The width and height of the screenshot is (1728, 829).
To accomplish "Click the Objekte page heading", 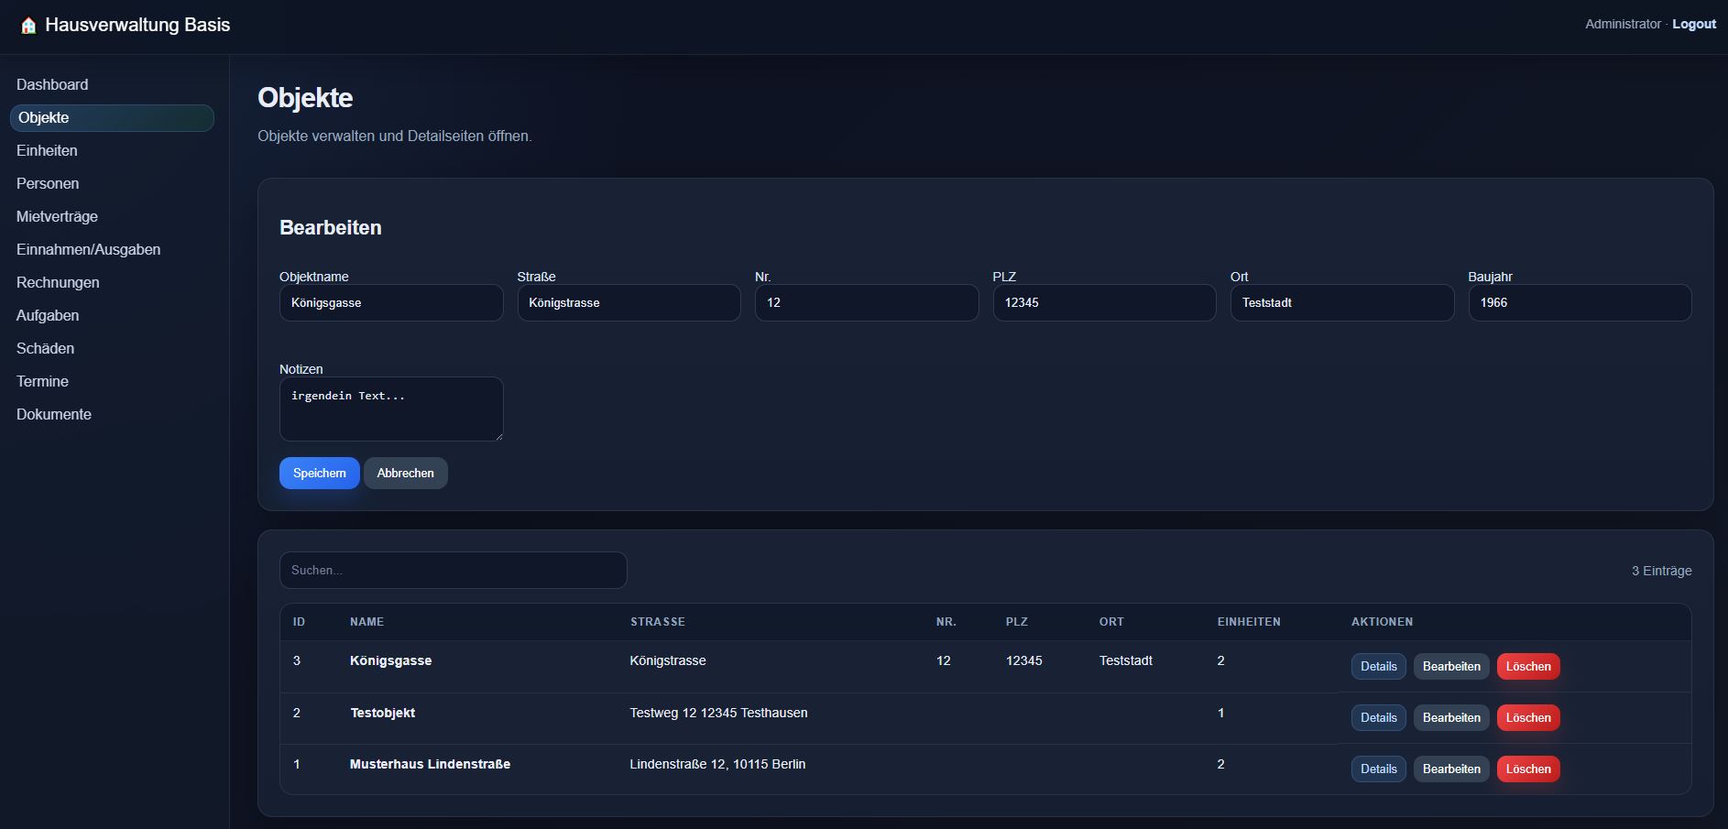I will (x=305, y=98).
